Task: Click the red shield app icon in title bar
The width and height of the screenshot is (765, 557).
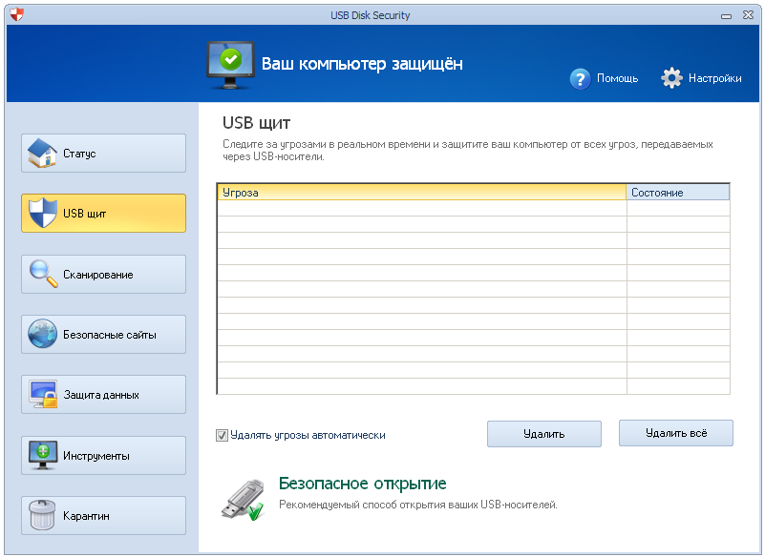Action: [16, 14]
